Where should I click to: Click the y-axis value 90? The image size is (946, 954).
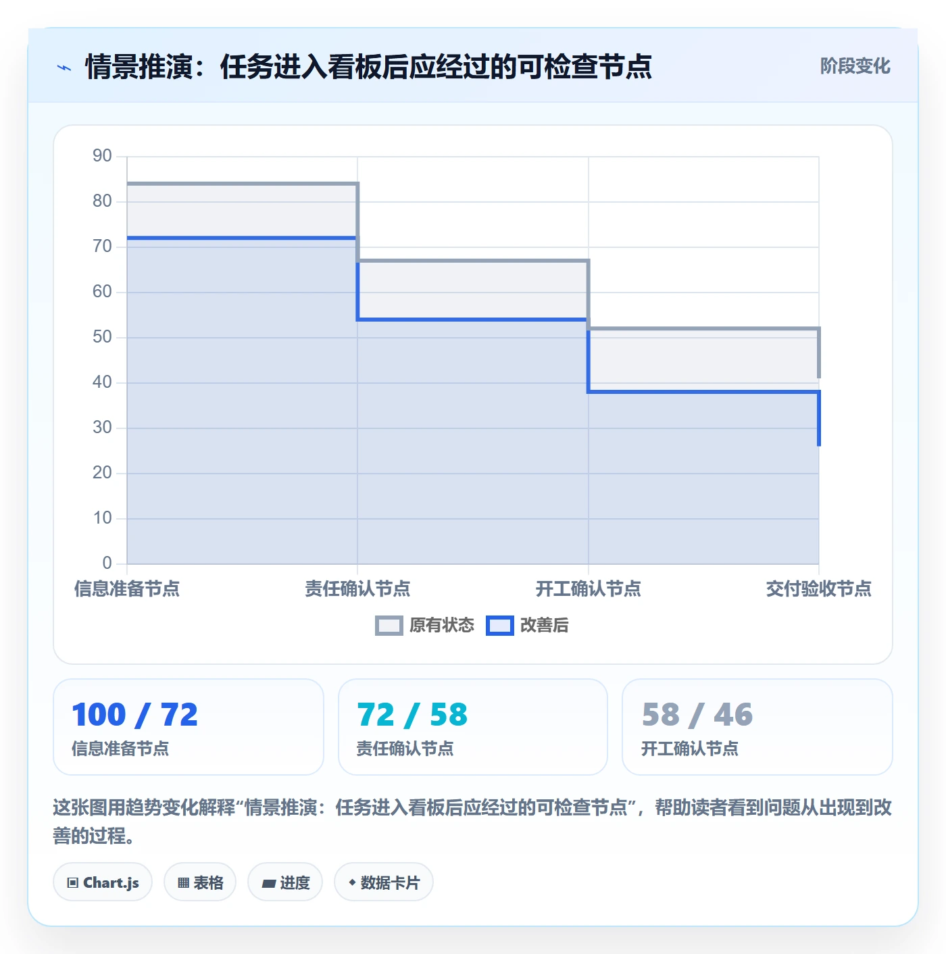(102, 156)
